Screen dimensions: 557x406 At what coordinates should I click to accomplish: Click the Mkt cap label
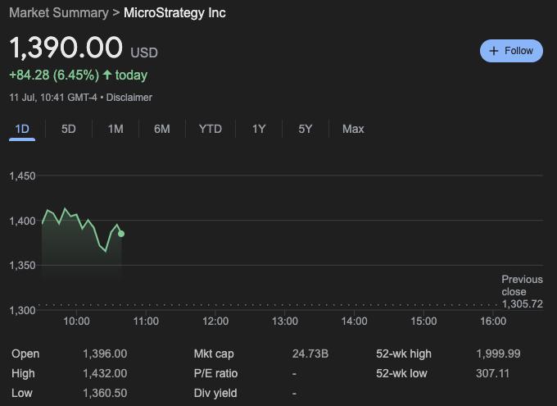coord(214,354)
